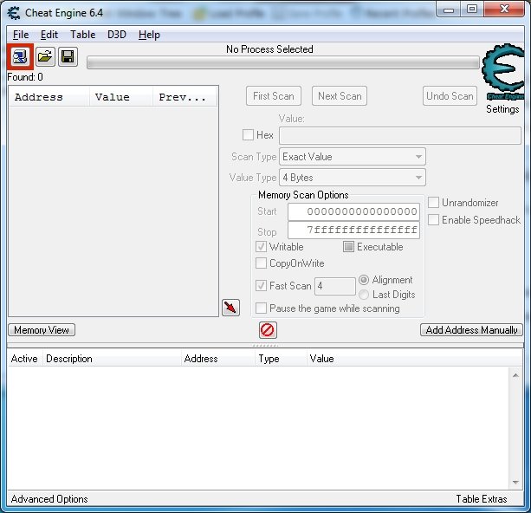
Task: Click the scan Value input field
Action: point(400,135)
